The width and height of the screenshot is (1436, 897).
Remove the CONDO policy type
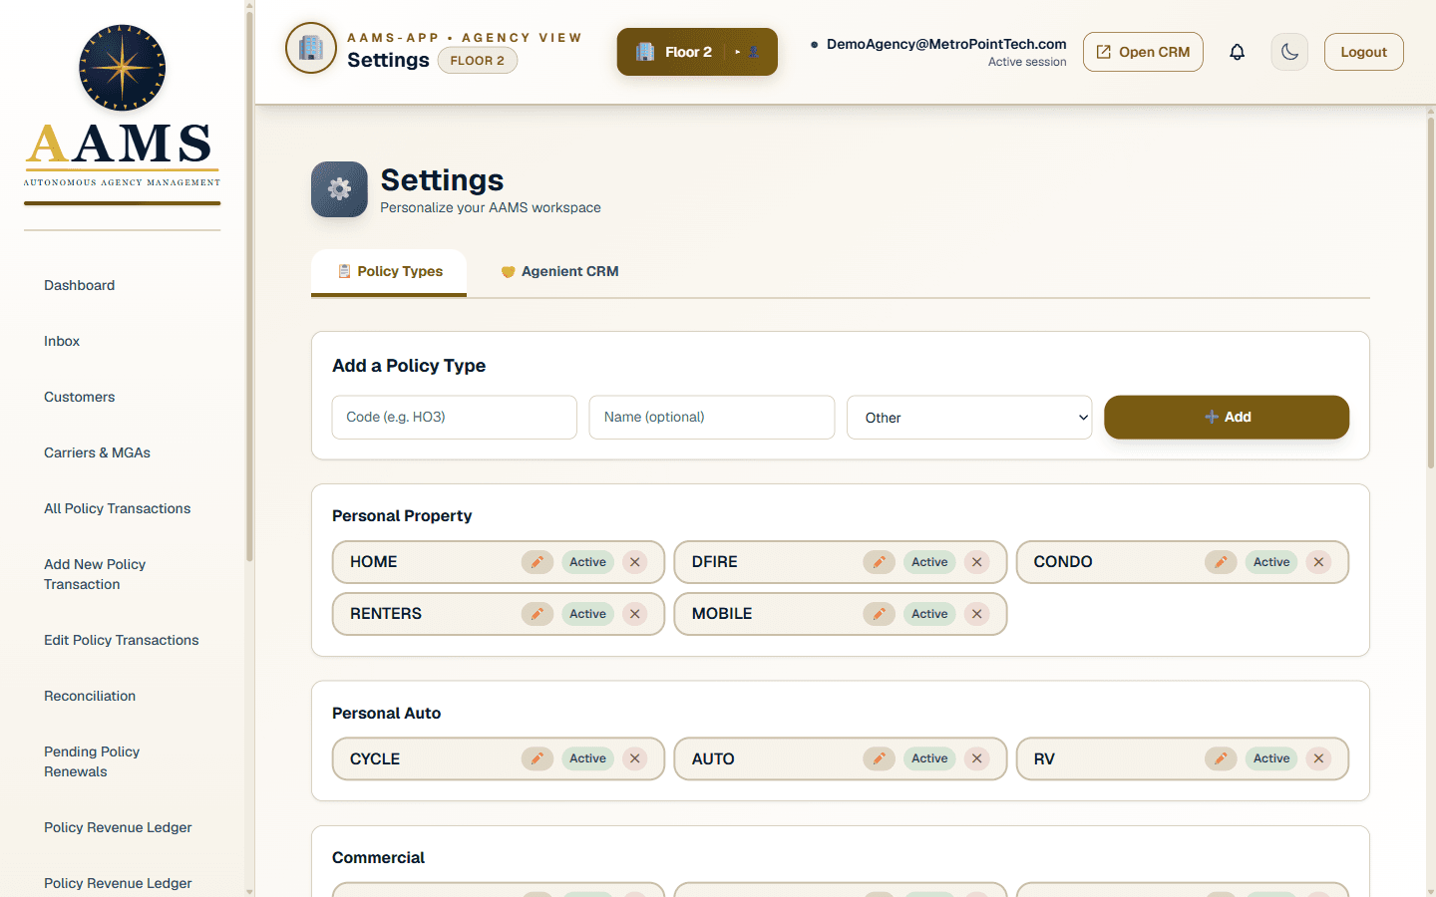tap(1319, 562)
